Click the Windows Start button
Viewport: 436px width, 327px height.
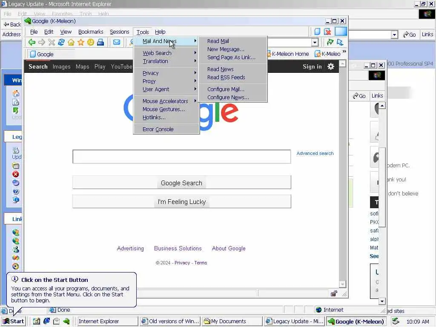click(x=13, y=321)
